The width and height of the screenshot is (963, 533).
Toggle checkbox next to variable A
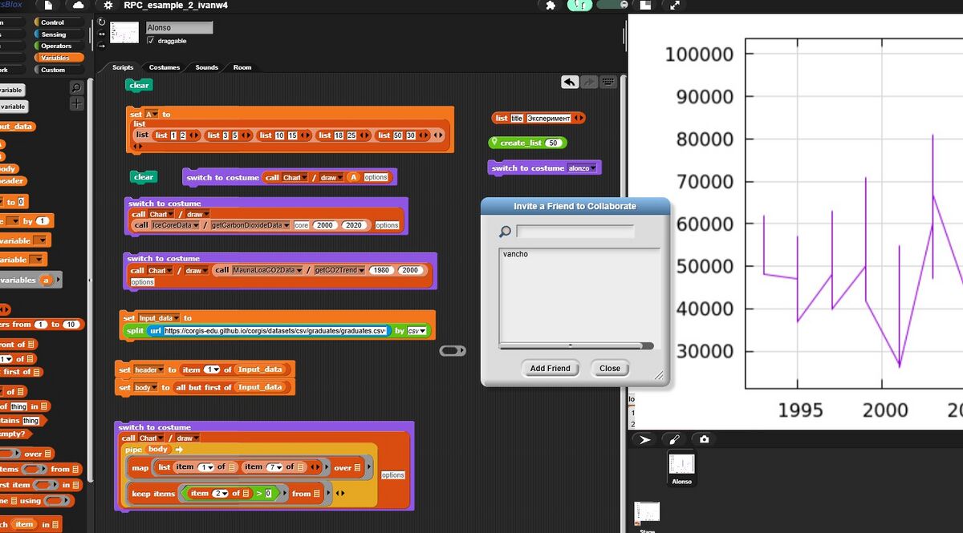(x=2, y=144)
